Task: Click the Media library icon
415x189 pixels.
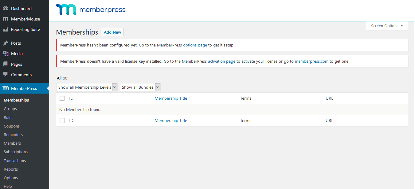Action: click(6, 54)
